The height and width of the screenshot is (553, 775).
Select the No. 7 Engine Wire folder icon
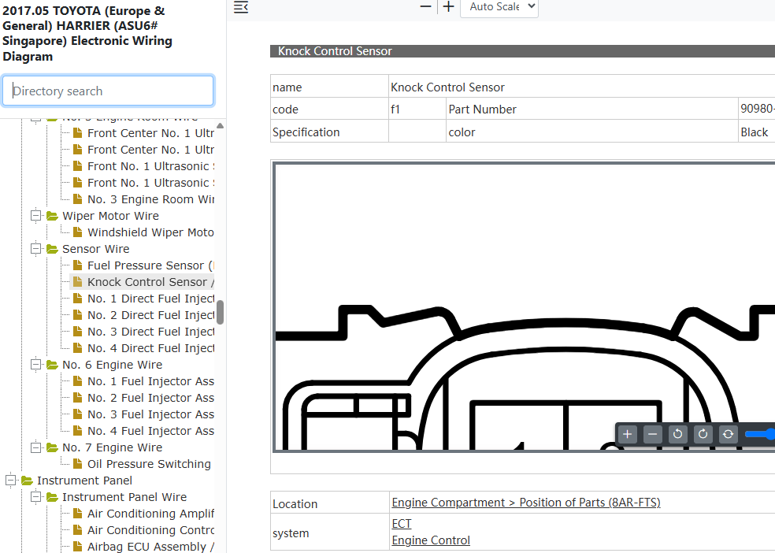[x=53, y=447]
